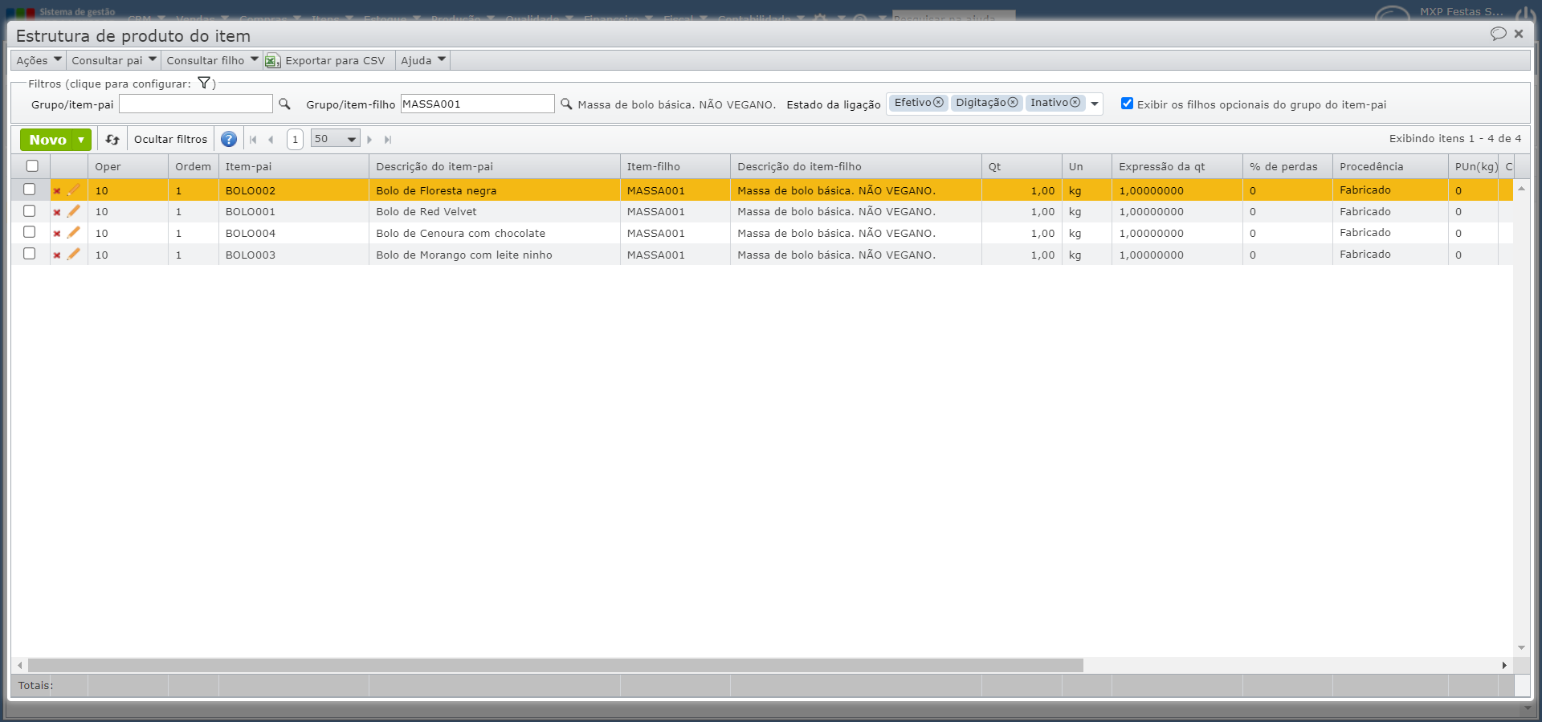Close the Estrutura de produto window
Screen dimensions: 1542x722
pyautogui.click(x=1519, y=34)
